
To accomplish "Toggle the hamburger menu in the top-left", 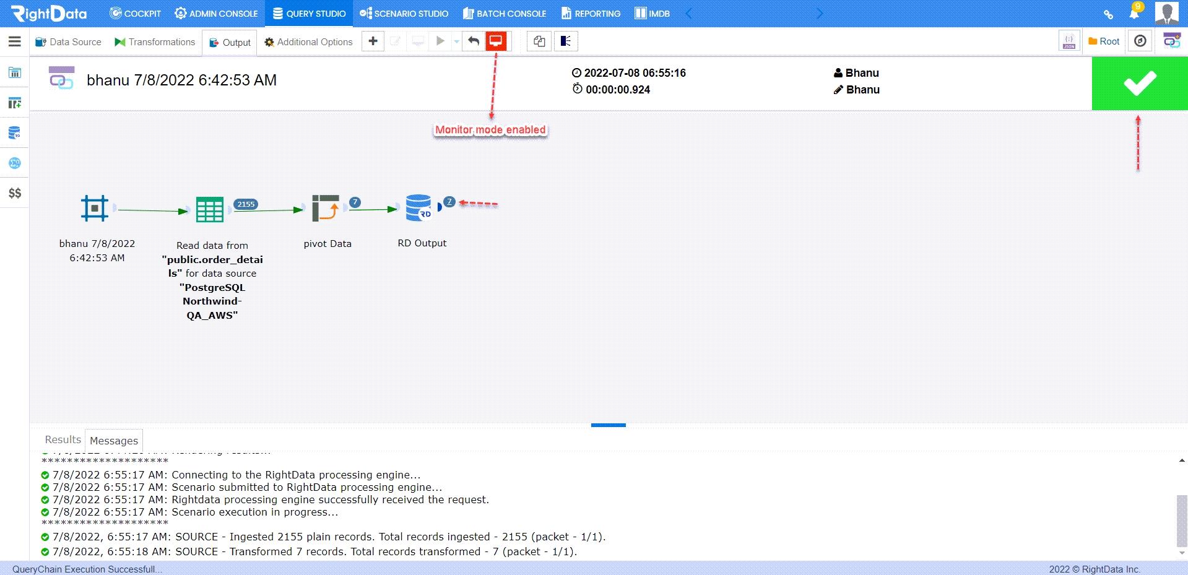I will 14,41.
